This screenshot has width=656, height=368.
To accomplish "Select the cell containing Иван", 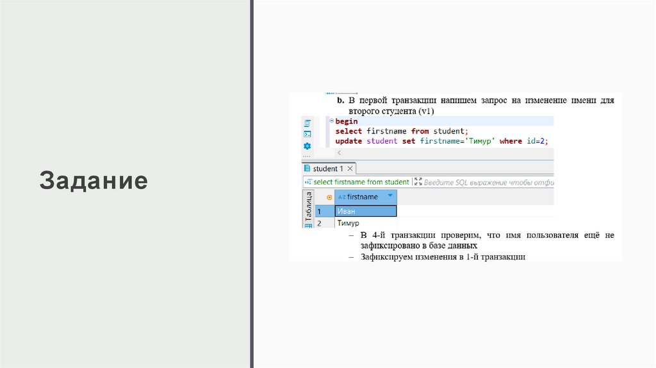I will (x=365, y=211).
